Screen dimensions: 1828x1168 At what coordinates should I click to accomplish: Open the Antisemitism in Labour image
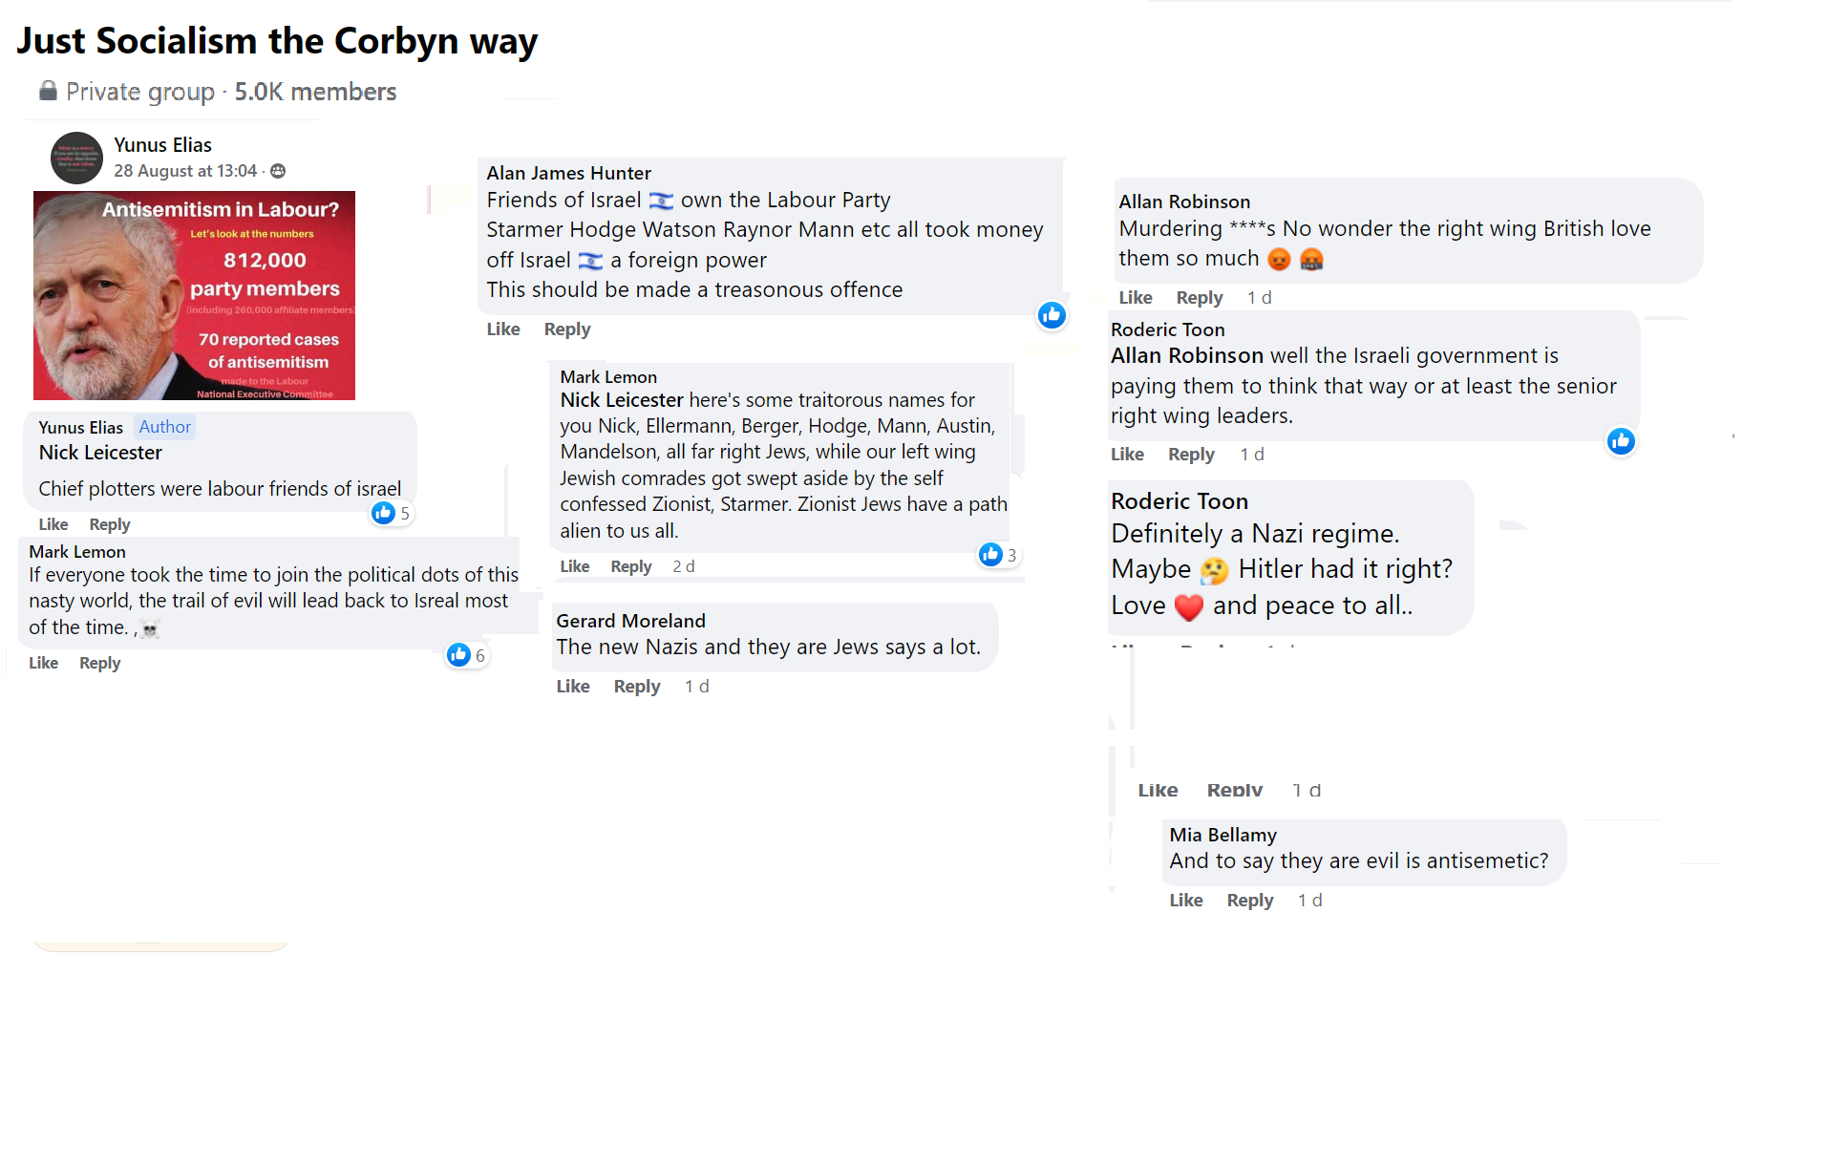tap(194, 295)
